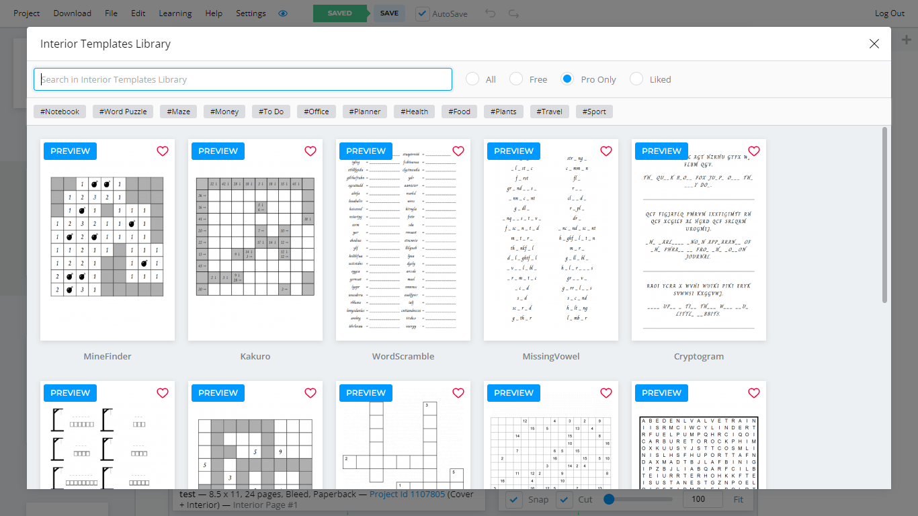Click the undo arrow icon

pos(491,13)
